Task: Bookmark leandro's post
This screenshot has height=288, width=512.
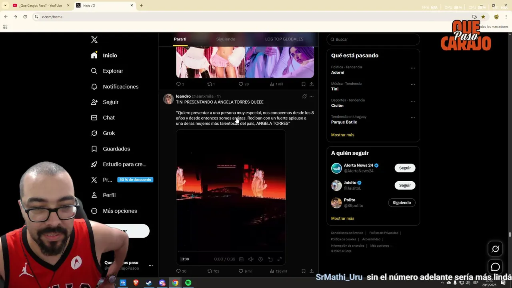Action: click(x=304, y=271)
